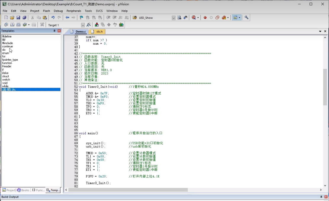329x201 pixels.
Task: Click the Undo arrow icon
Action: click(x=53, y=18)
